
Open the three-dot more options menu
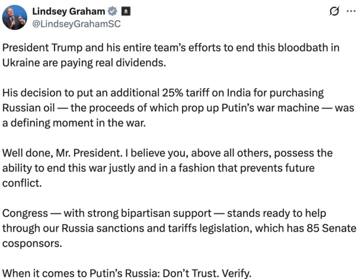click(x=351, y=11)
